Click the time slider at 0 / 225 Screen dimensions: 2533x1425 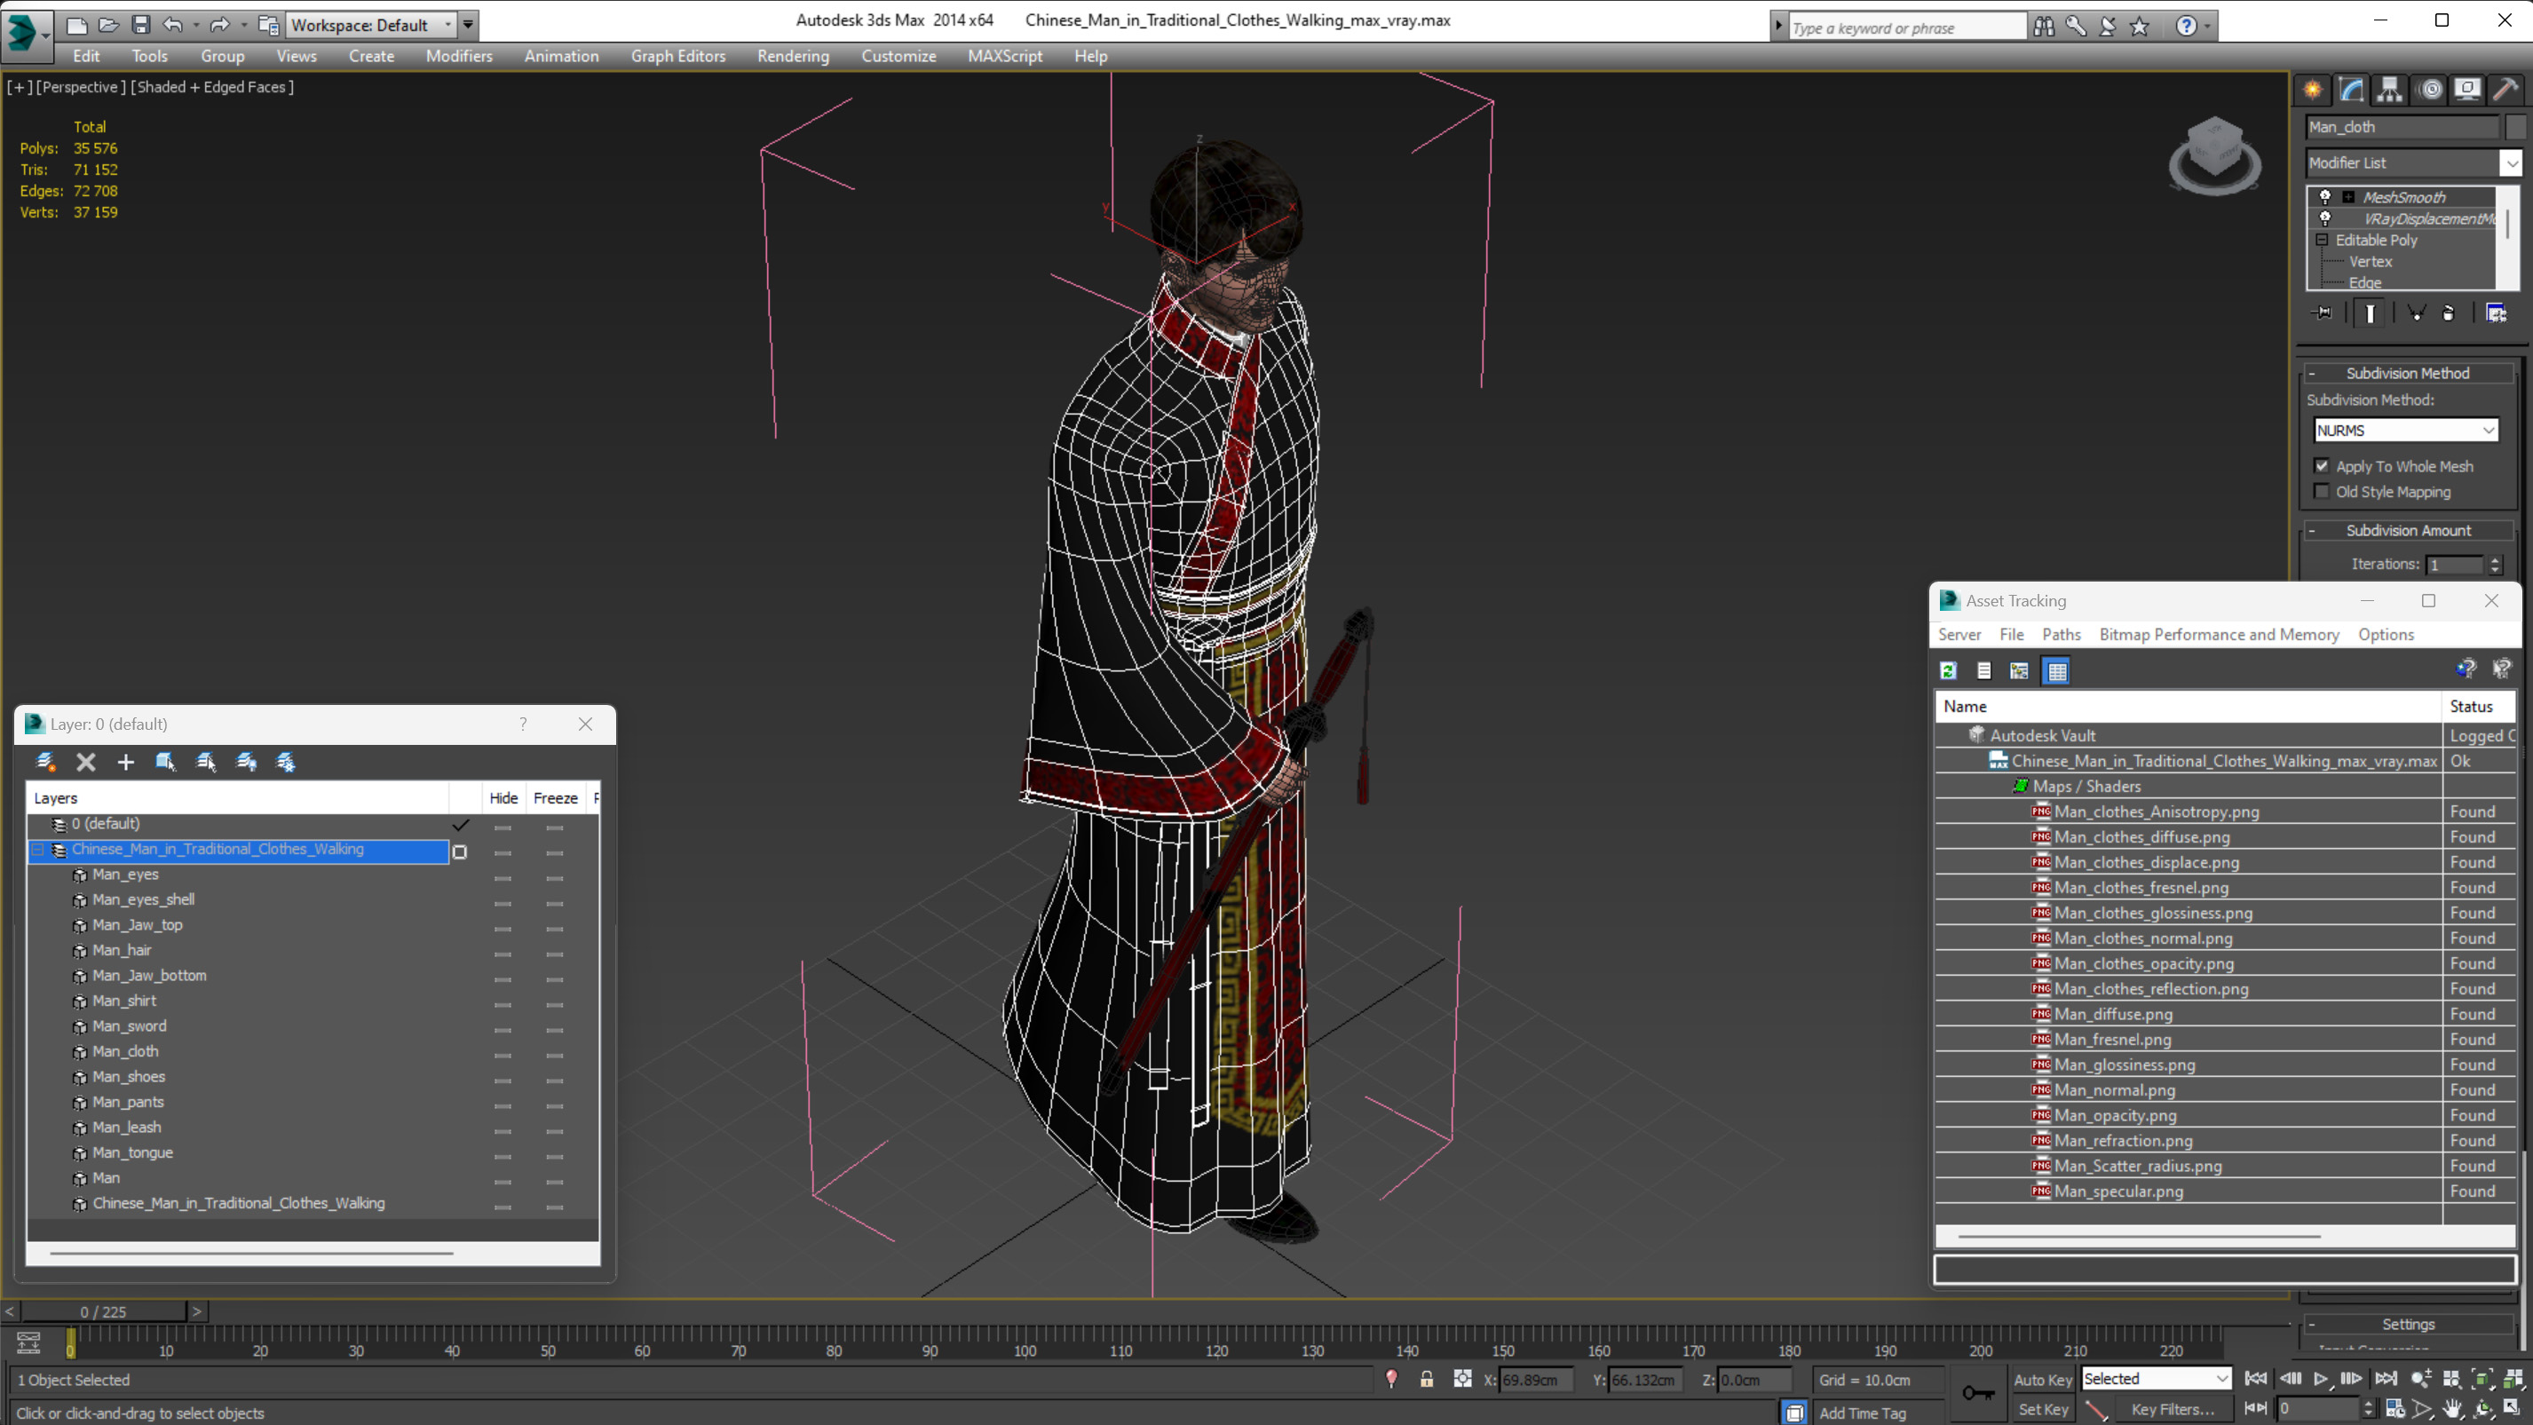click(103, 1311)
